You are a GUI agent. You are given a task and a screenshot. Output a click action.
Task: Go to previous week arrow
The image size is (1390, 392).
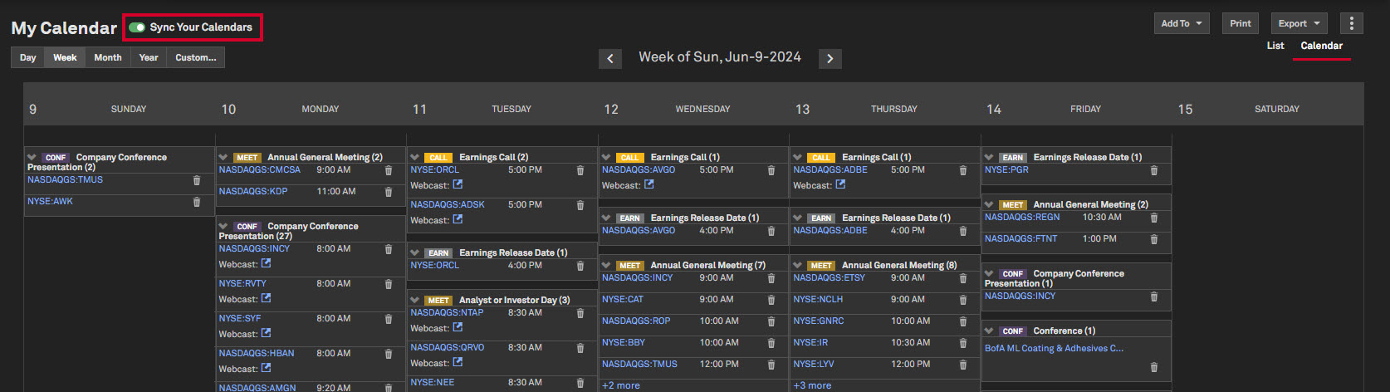coord(610,58)
